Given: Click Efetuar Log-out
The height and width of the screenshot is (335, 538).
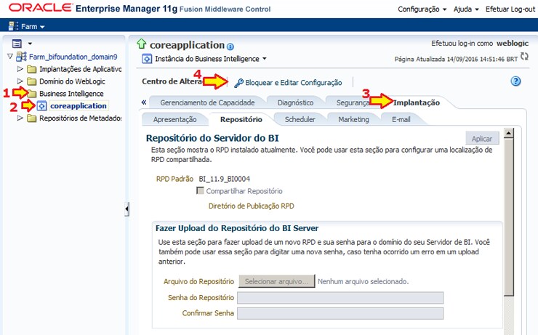Looking at the screenshot, I should pyautogui.click(x=510, y=9).
